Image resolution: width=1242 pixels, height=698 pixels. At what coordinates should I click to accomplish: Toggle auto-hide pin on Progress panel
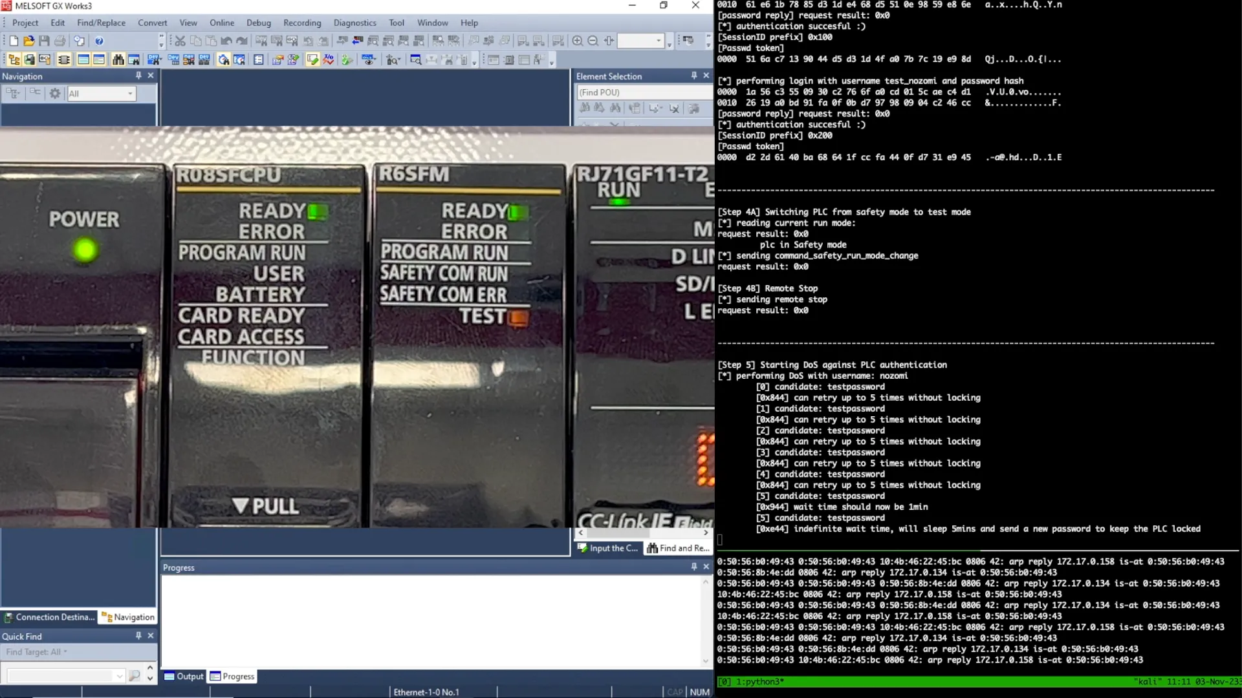[694, 567]
